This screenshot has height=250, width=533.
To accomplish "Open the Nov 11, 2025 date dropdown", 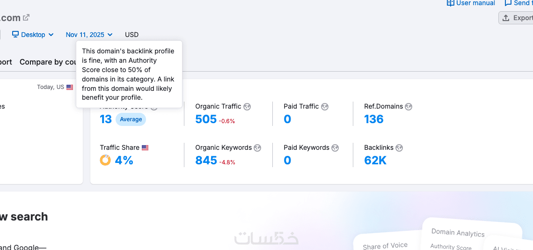I will tap(89, 35).
